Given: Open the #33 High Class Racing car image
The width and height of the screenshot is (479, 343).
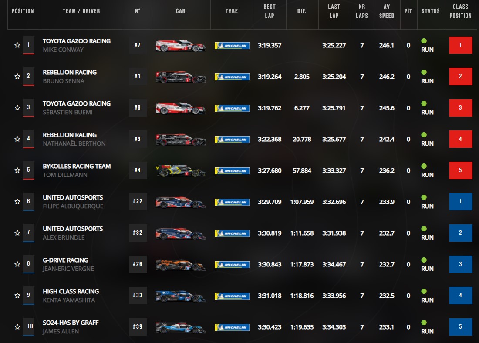Looking at the screenshot, I should (181, 296).
